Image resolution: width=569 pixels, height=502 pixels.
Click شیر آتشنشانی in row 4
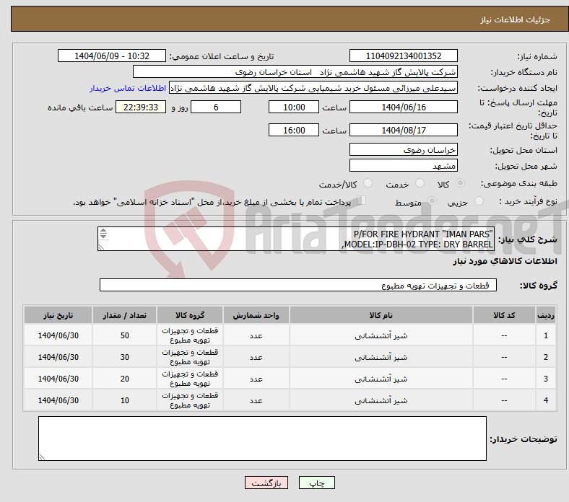pos(381,400)
